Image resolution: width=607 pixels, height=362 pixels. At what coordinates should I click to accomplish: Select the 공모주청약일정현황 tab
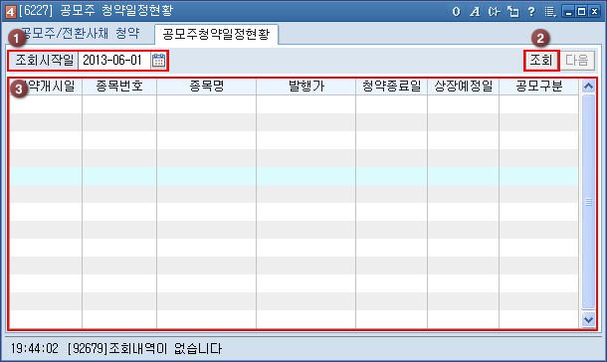(216, 34)
